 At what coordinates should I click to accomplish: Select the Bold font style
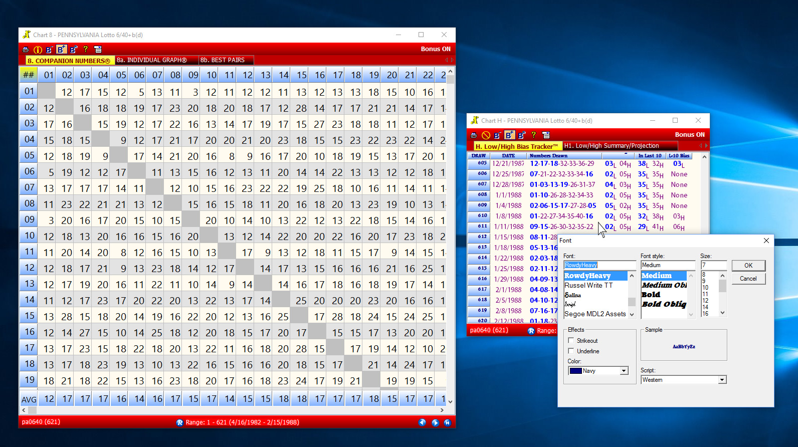(664, 295)
